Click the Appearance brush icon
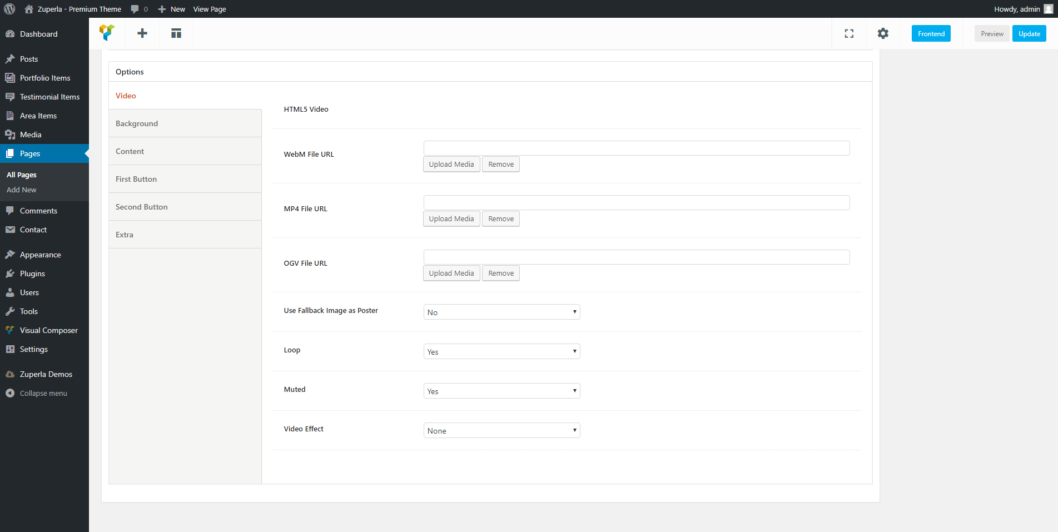This screenshot has width=1058, height=532. [x=10, y=255]
